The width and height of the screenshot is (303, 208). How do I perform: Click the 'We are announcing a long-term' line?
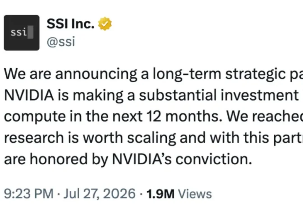click(153, 74)
